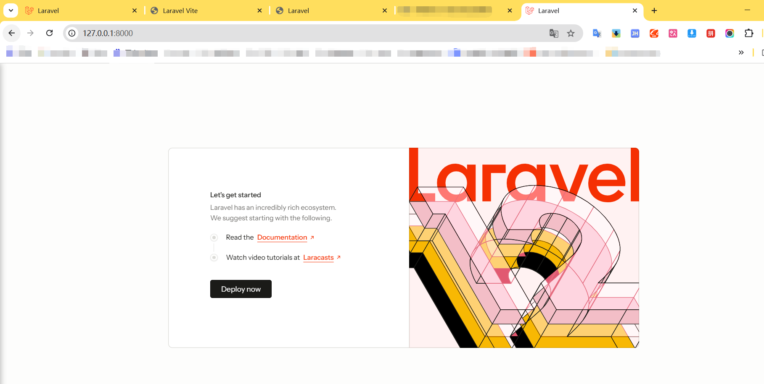
Task: Show hidden bookmarks with double-chevron
Action: click(x=741, y=52)
